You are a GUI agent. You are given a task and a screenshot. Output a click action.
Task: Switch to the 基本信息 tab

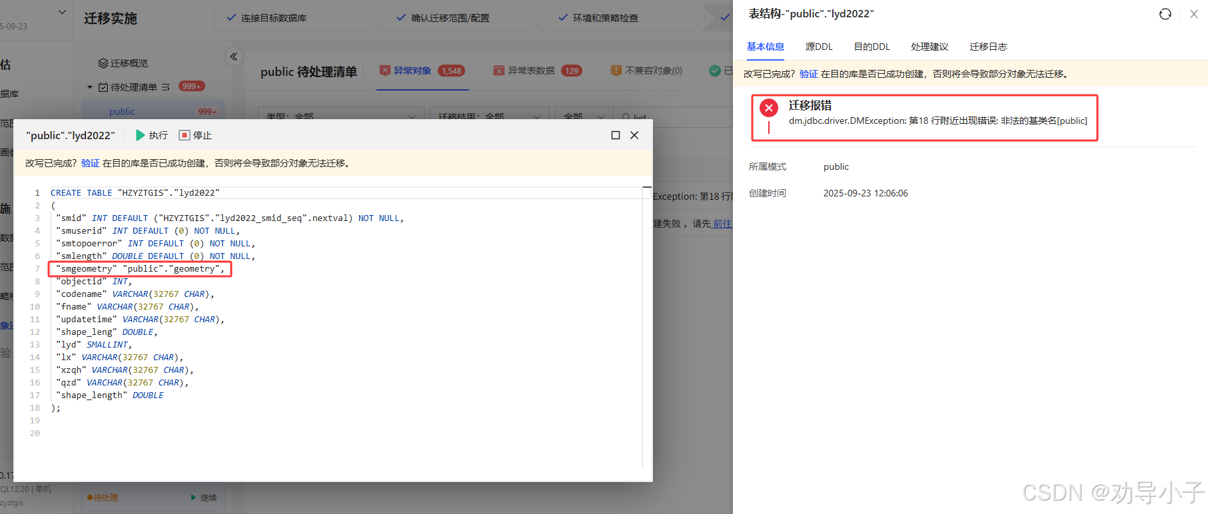[765, 47]
